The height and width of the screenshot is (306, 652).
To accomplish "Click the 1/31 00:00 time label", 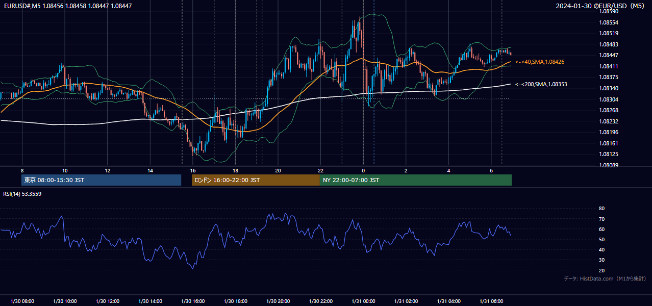I will coord(363,301).
